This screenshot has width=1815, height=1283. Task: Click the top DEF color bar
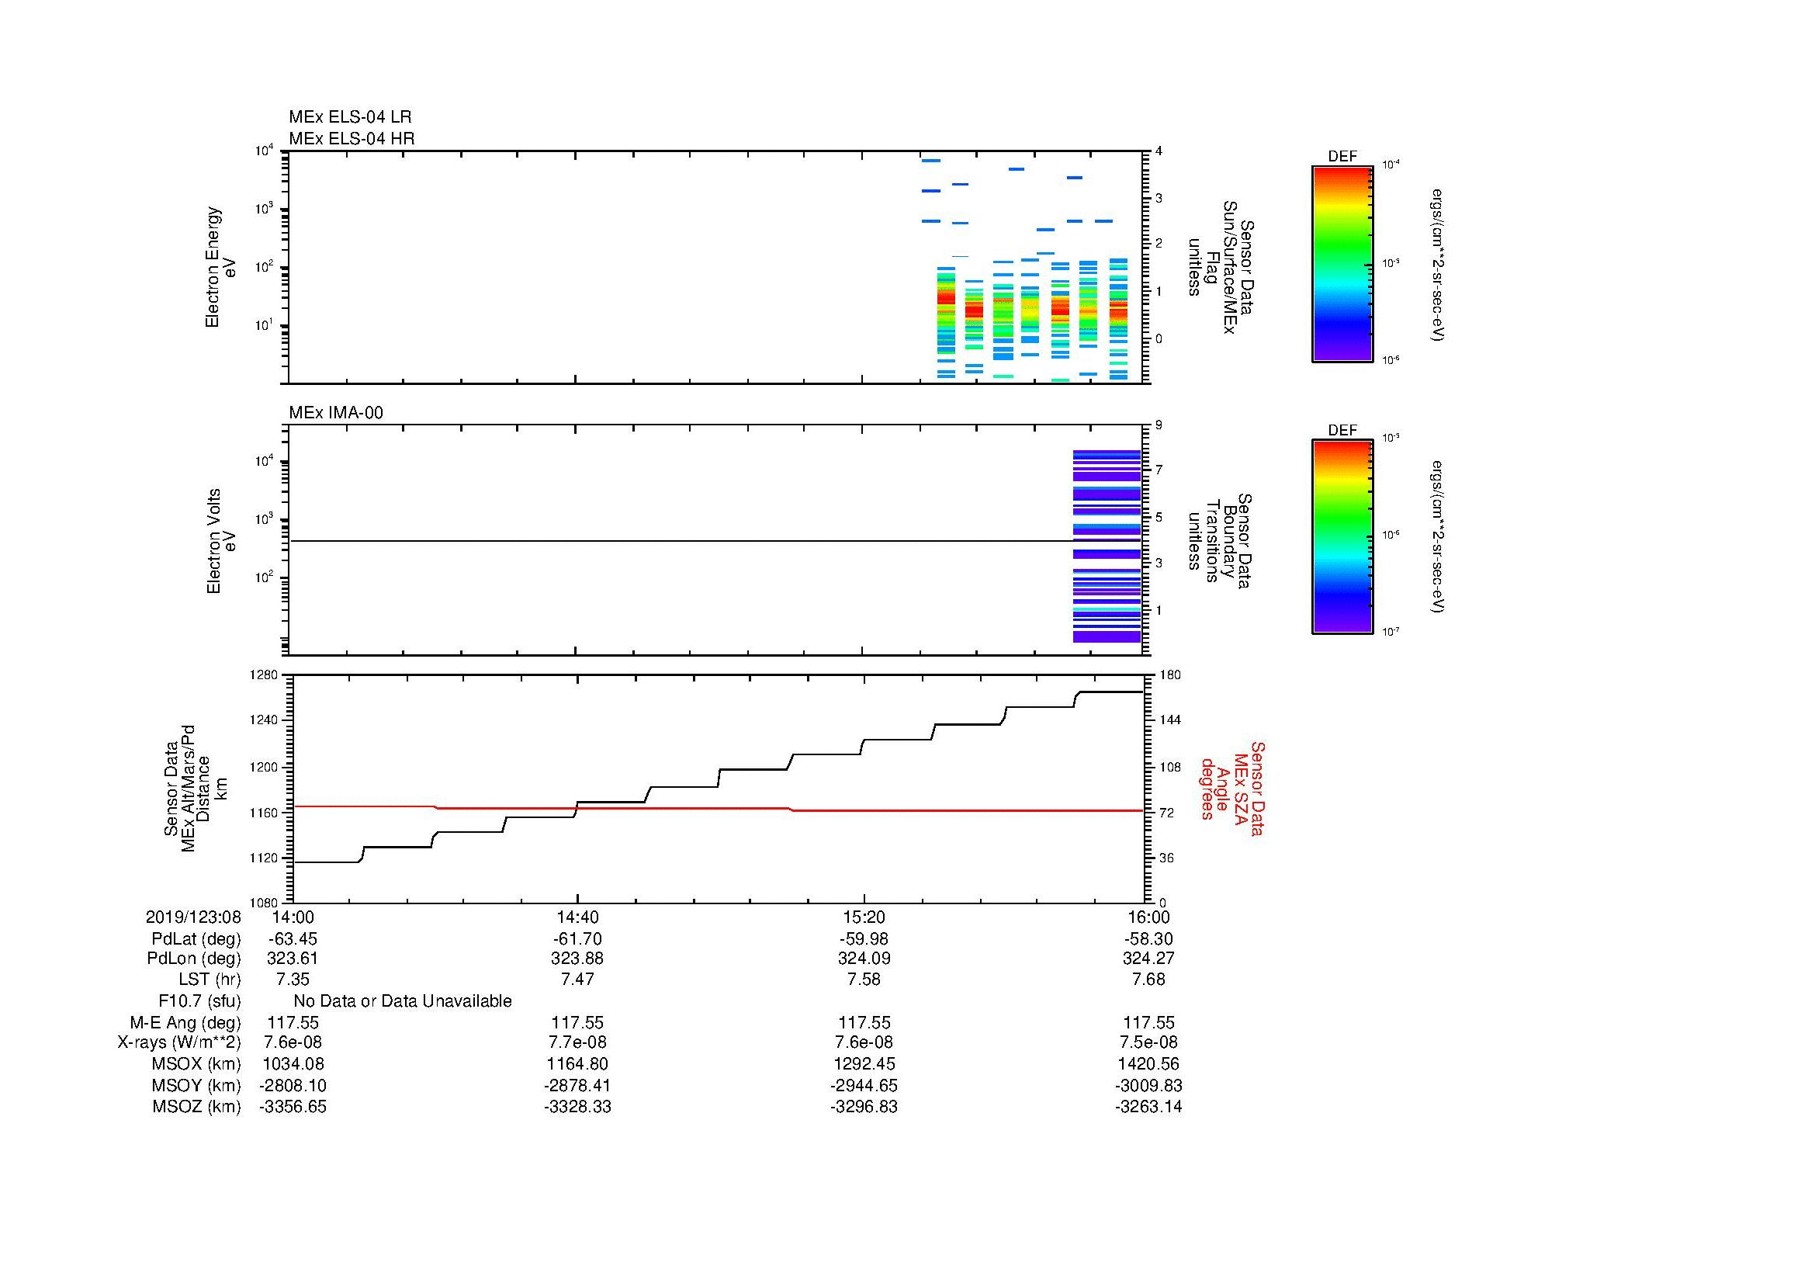pos(1342,264)
